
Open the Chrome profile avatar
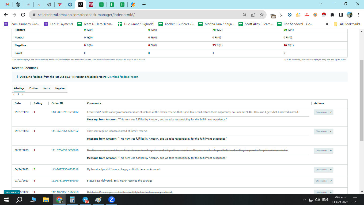tap(350, 15)
